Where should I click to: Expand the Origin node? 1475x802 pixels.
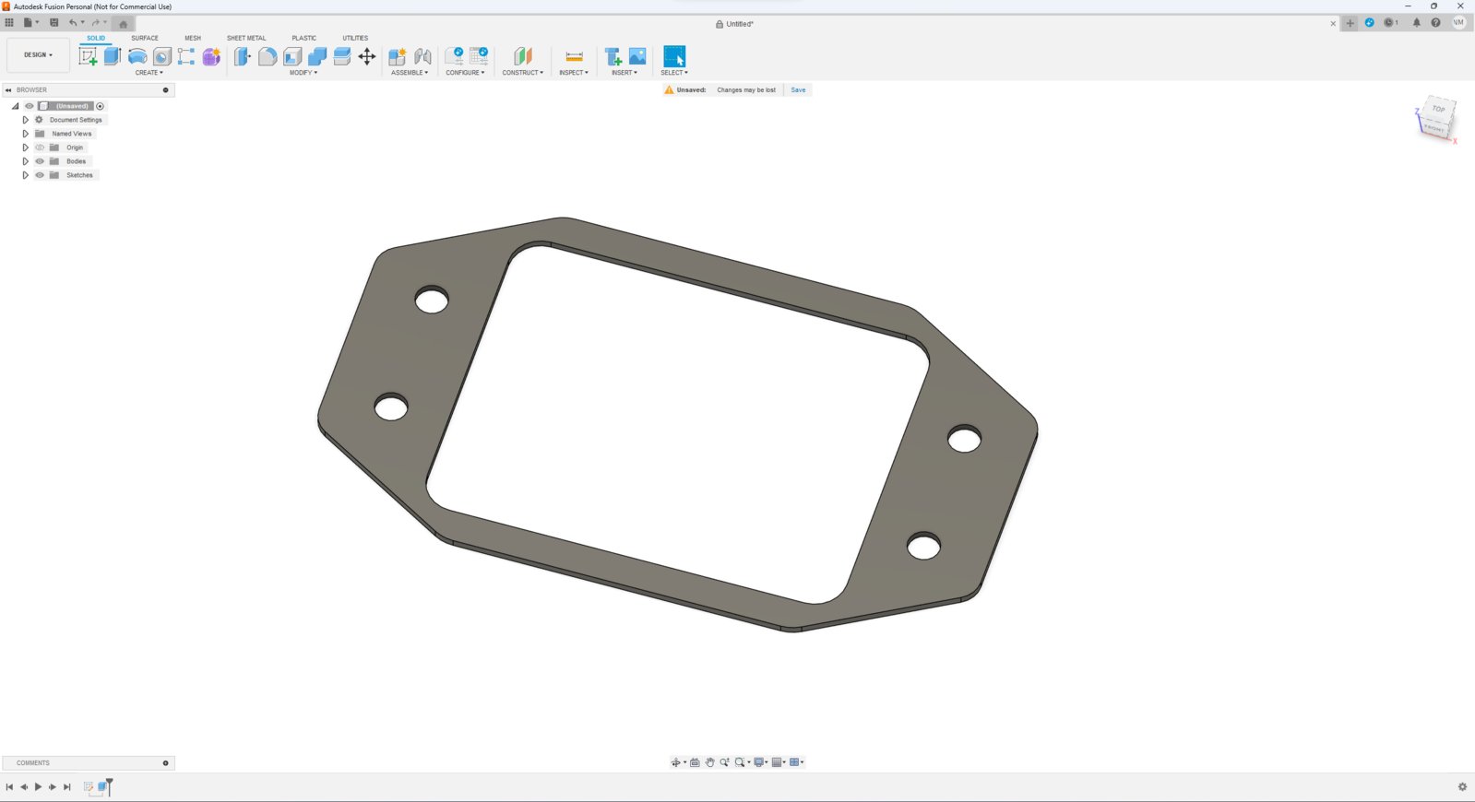[x=25, y=147]
